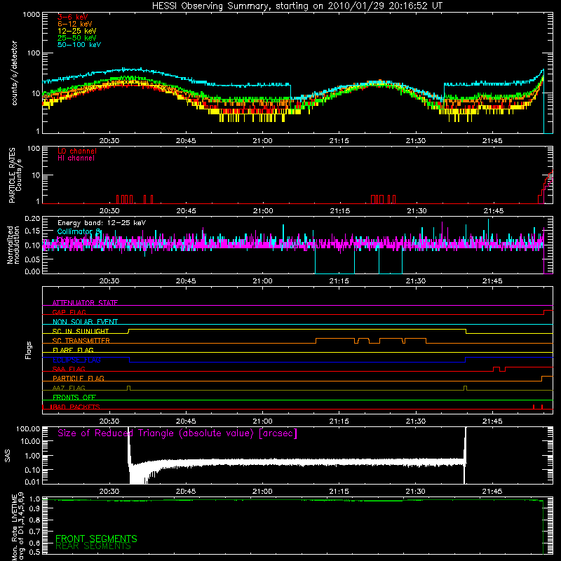561x561 pixels.
Task: Select the 6-12 keV legend label
Action: (75, 24)
